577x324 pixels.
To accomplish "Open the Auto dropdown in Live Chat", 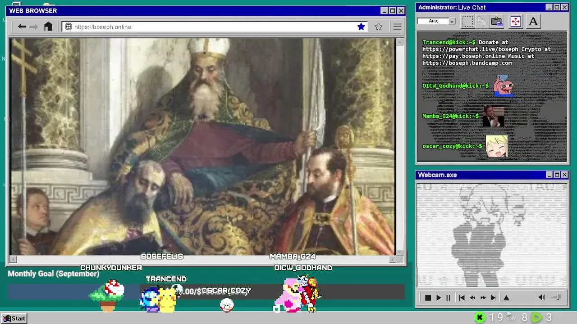I will (452, 21).
